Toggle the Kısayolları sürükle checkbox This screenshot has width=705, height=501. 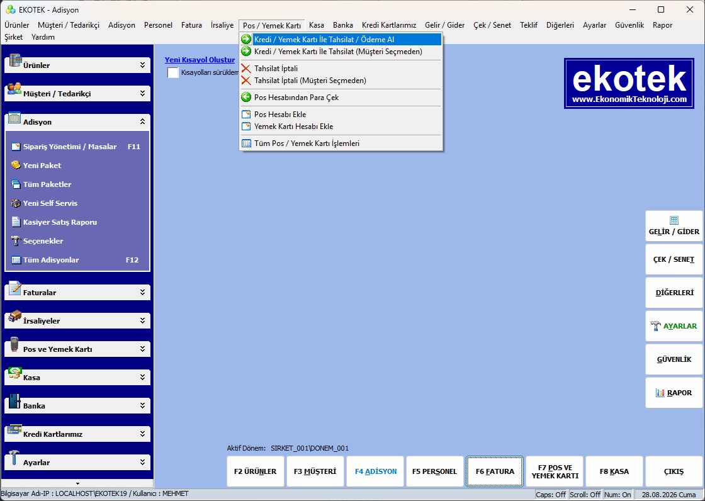click(x=173, y=72)
